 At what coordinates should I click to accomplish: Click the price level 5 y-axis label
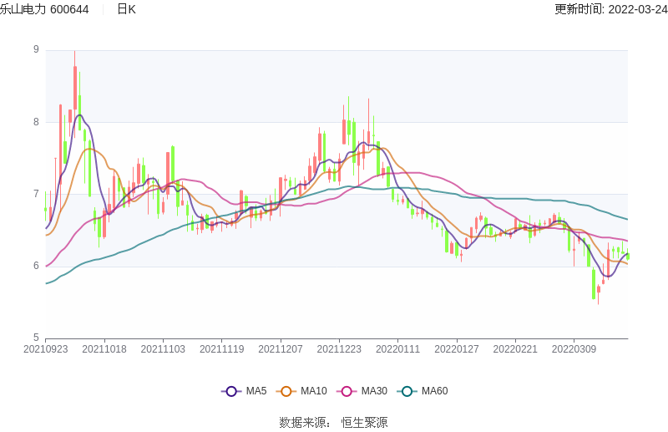(x=36, y=338)
